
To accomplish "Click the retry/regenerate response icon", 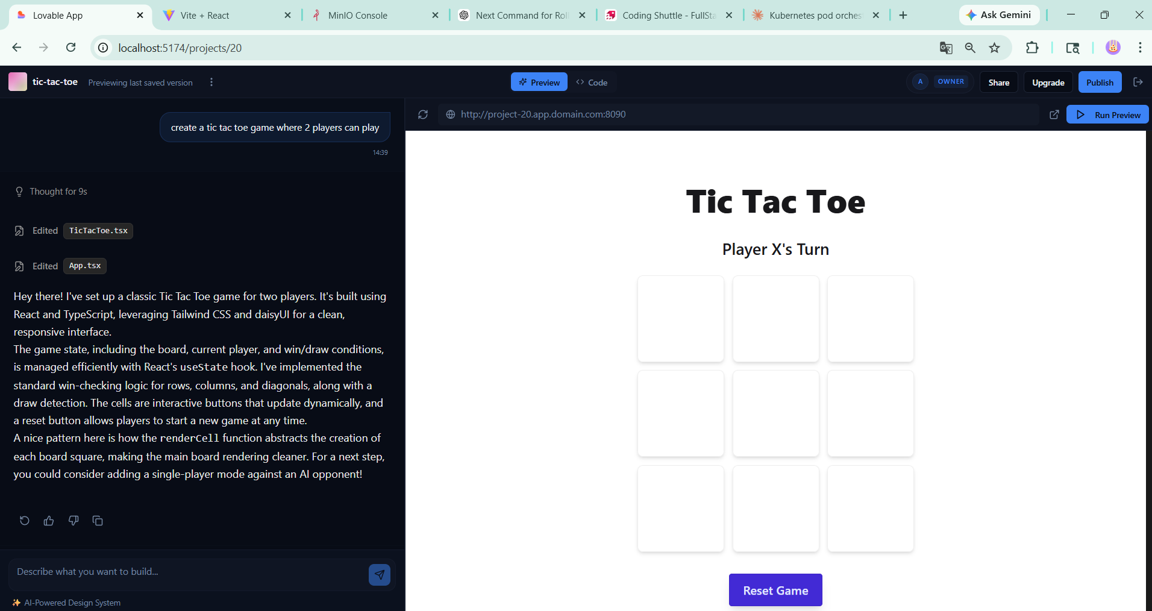I will (x=25, y=521).
